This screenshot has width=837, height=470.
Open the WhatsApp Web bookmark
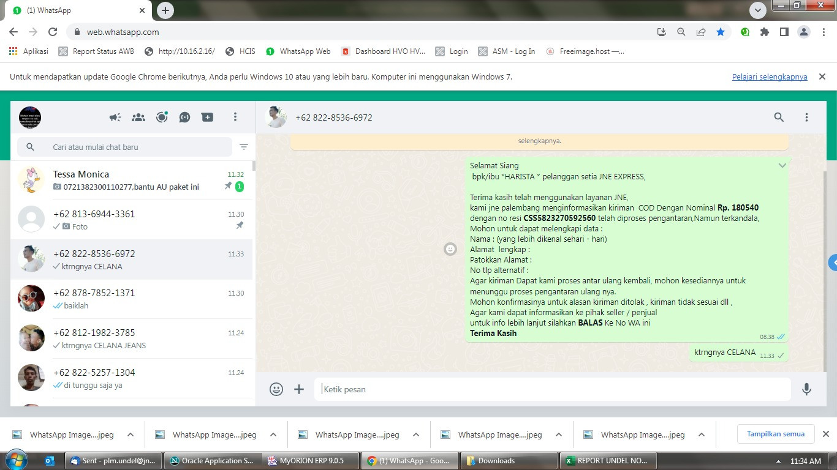tap(298, 51)
